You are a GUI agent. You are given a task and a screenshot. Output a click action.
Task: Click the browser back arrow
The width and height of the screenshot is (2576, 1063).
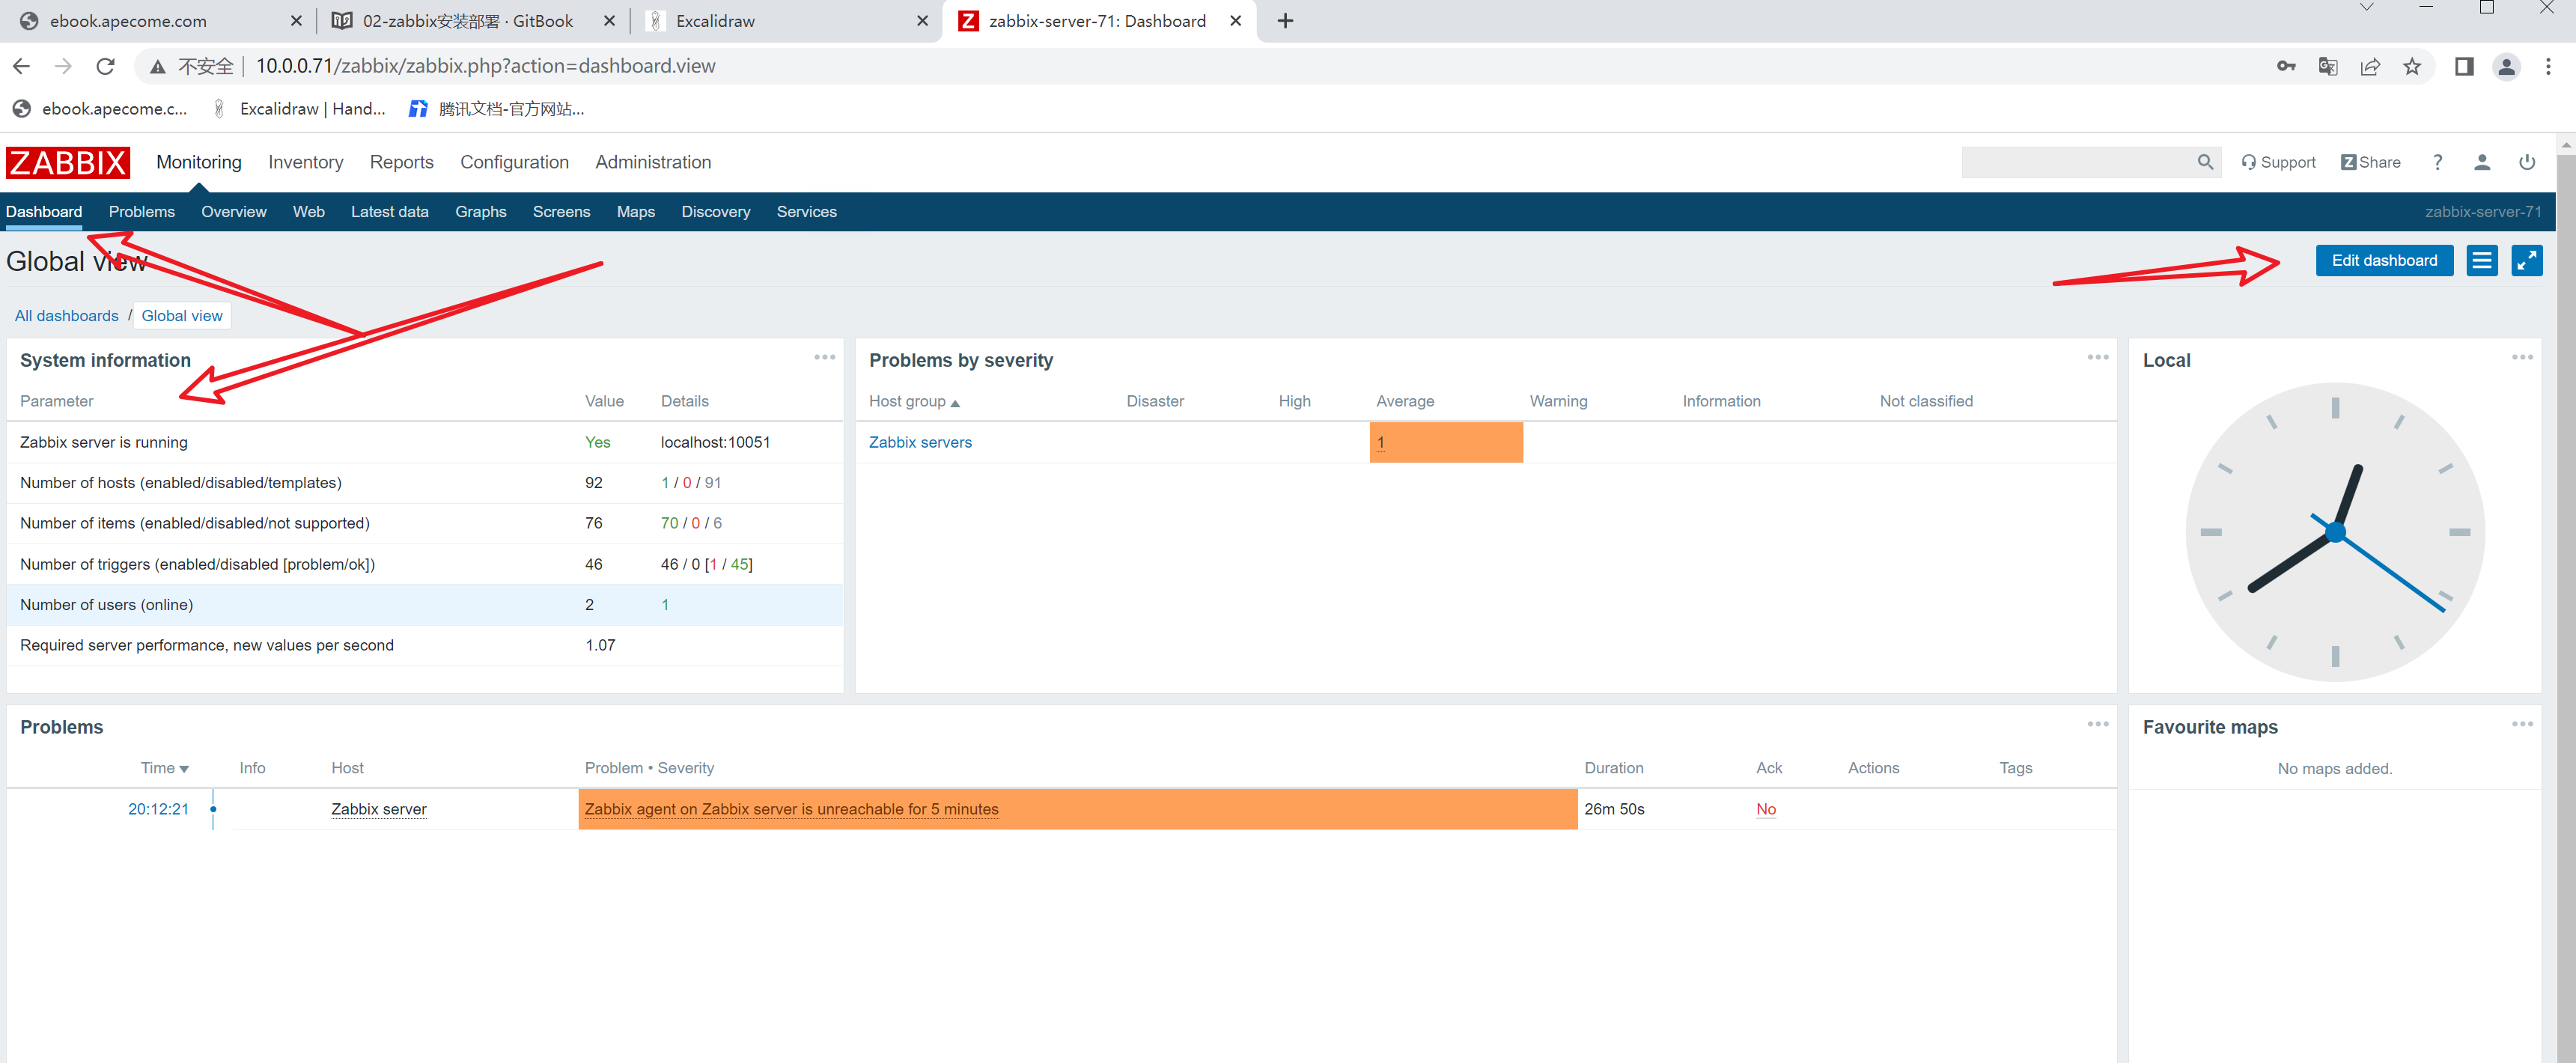pyautogui.click(x=21, y=66)
